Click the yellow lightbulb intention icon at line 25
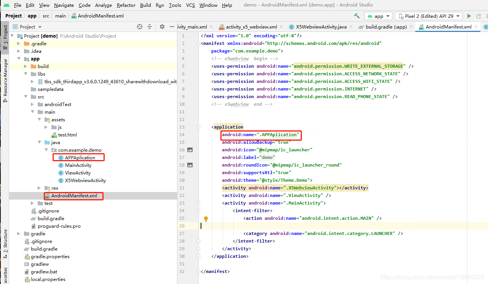The height and width of the screenshot is (284, 488). pos(206,218)
